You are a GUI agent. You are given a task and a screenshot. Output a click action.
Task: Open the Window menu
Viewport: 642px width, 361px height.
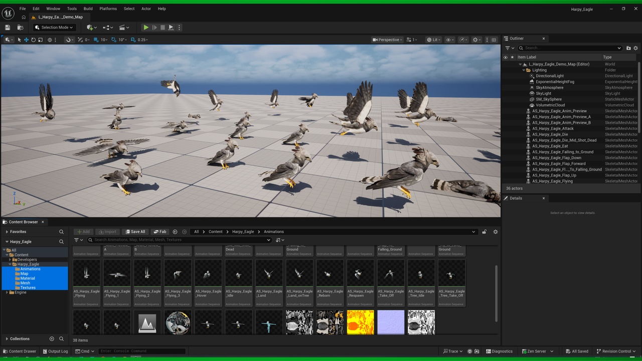53,9
